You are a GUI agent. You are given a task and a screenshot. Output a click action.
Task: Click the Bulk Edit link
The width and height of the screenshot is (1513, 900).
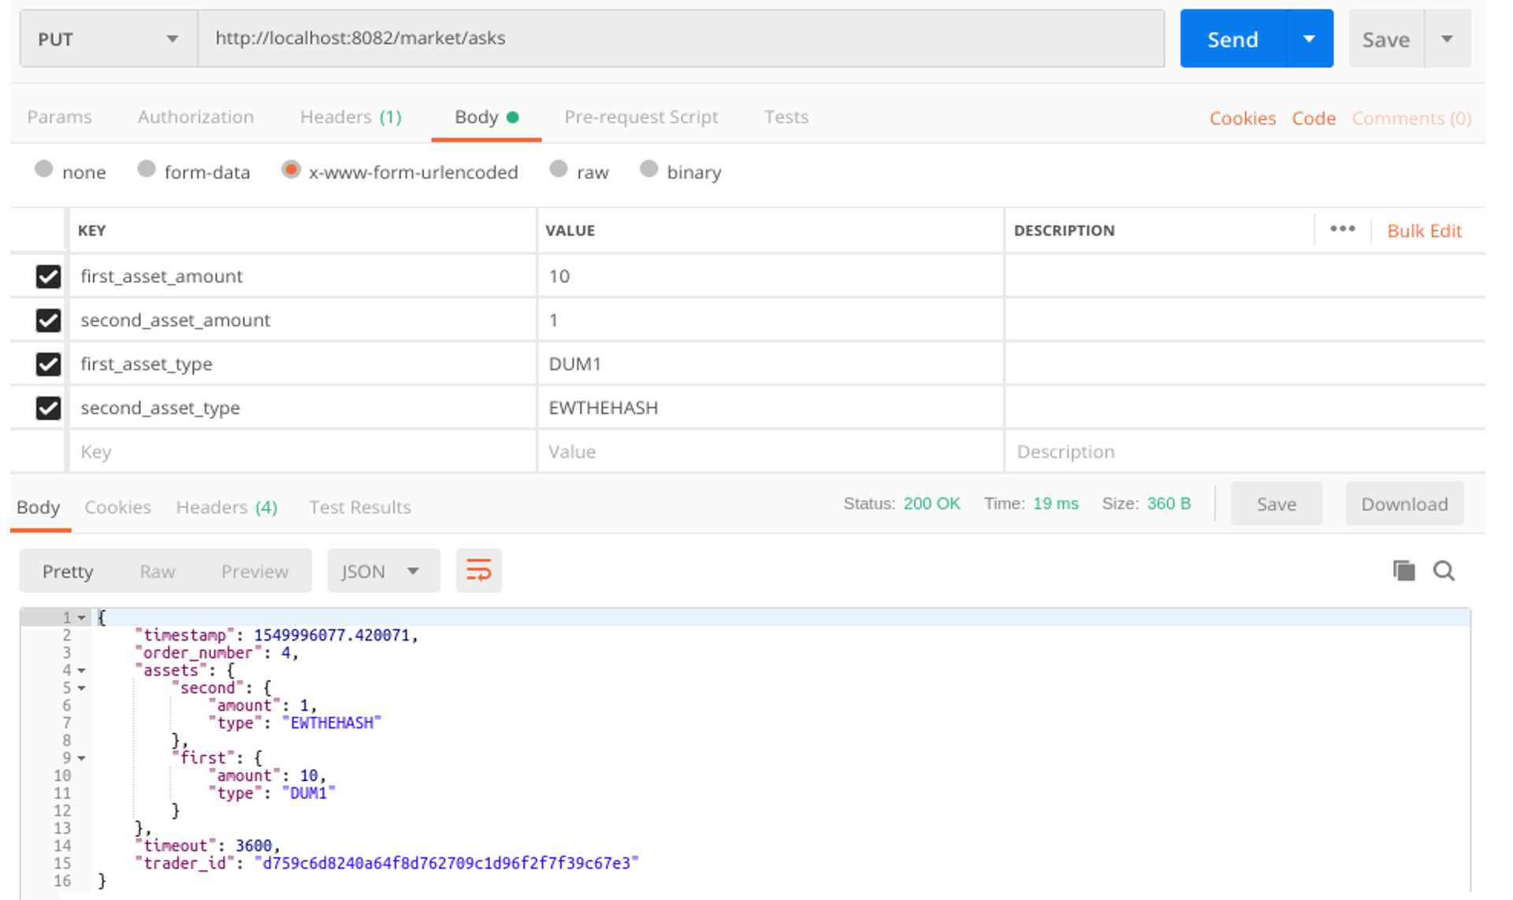(x=1424, y=231)
